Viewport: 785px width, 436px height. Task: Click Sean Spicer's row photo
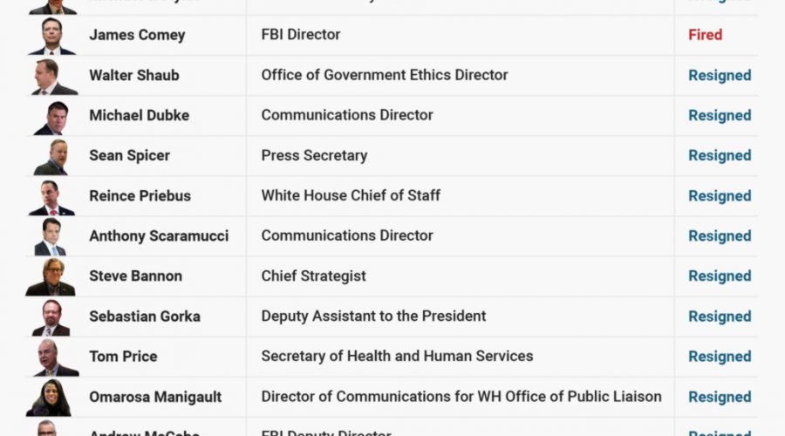[51, 156]
